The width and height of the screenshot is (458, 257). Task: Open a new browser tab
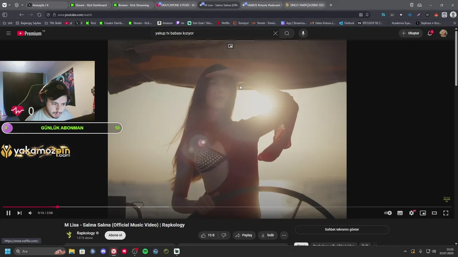pyautogui.click(x=331, y=5)
